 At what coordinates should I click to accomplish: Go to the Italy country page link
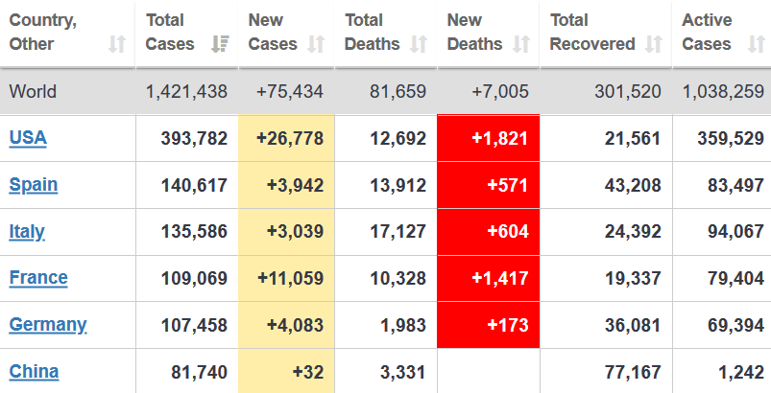click(x=27, y=232)
